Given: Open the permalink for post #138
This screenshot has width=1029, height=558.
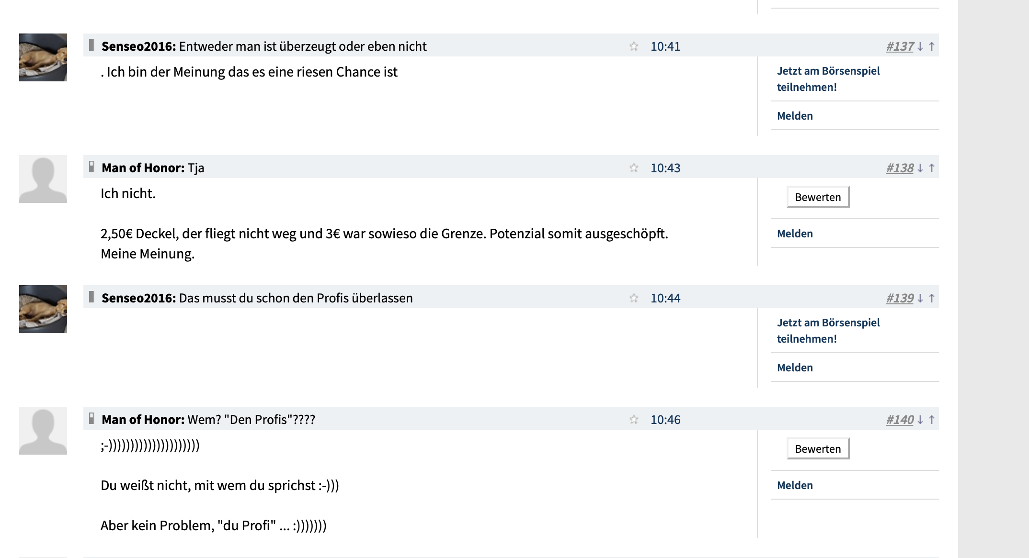Looking at the screenshot, I should click(900, 168).
